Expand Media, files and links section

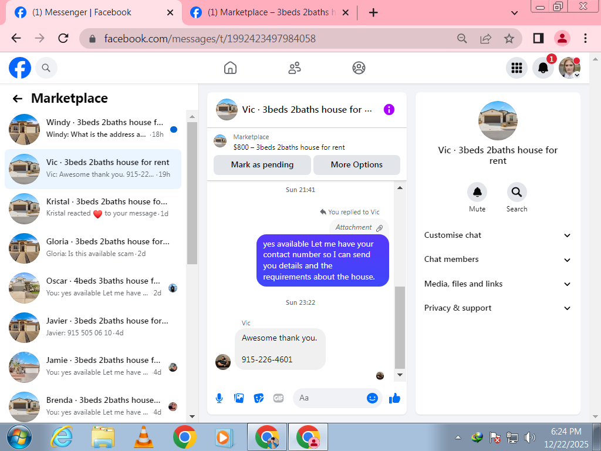(498, 284)
